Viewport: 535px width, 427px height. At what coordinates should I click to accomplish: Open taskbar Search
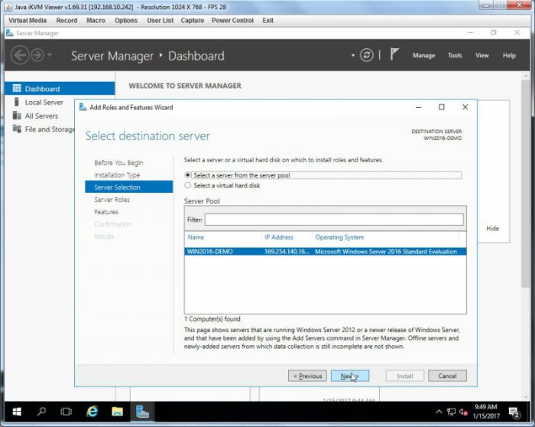point(41,412)
